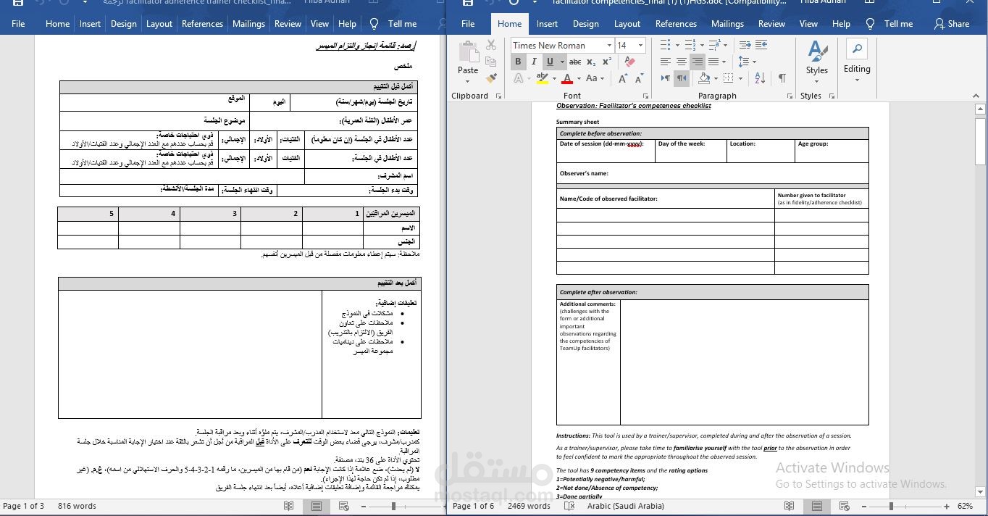The height and width of the screenshot is (516, 988).
Task: Click the Increase Indent icon
Action: [761, 45]
